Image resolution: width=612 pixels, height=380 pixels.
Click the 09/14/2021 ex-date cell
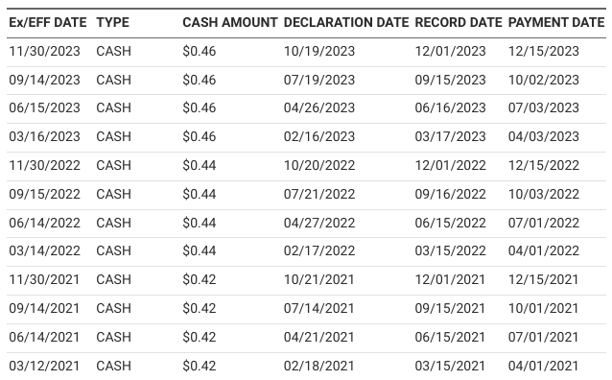44,309
